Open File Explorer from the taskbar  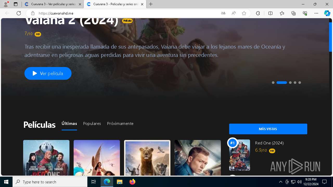tap(119, 182)
